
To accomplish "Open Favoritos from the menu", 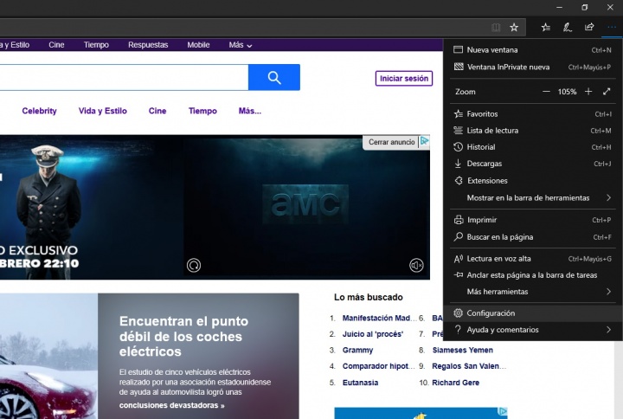I will (532, 114).
